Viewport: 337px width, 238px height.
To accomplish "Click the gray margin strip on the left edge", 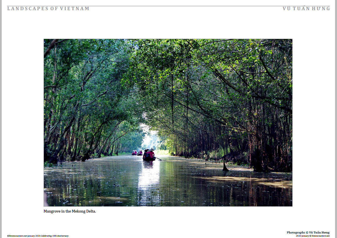I will click(x=1, y=119).
